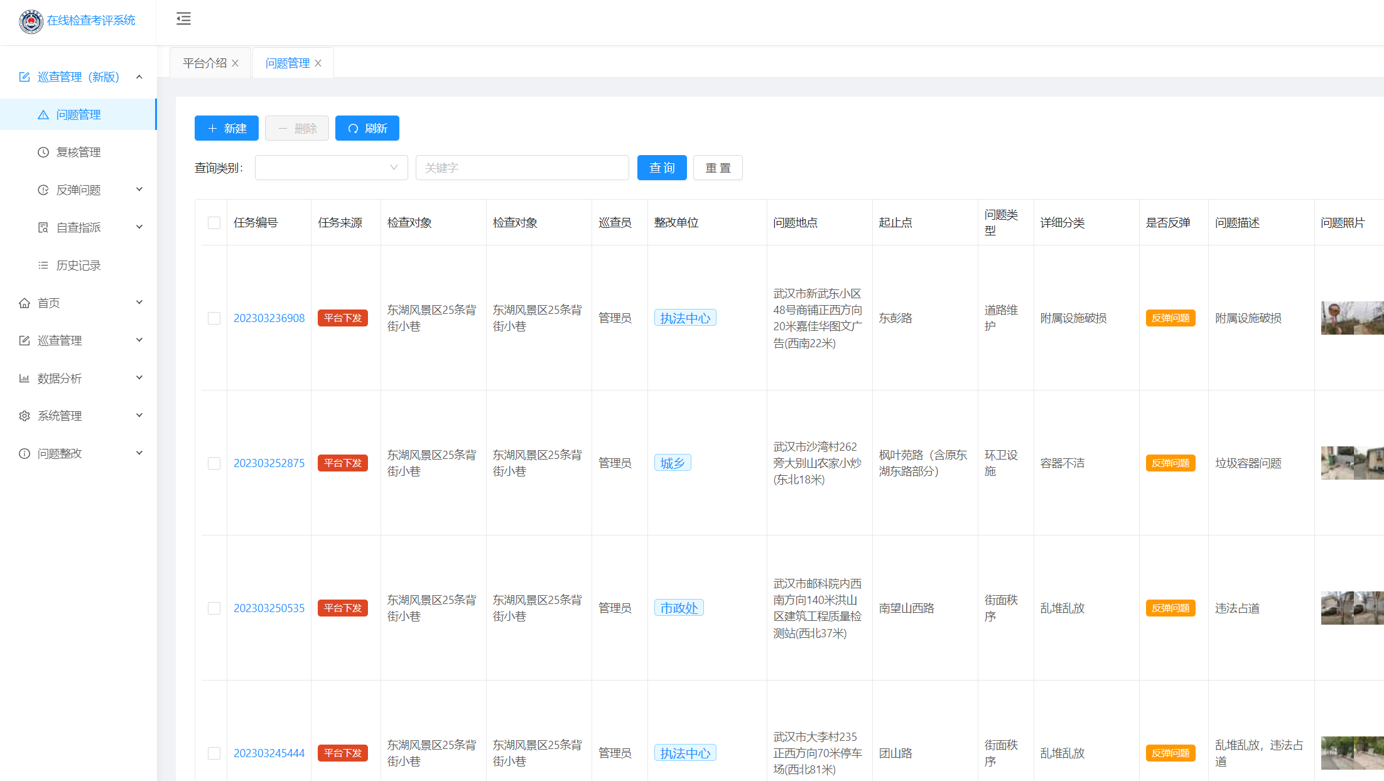This screenshot has height=781, width=1384.
Task: Open photo thumbnail for task 202303250535
Action: [1352, 608]
